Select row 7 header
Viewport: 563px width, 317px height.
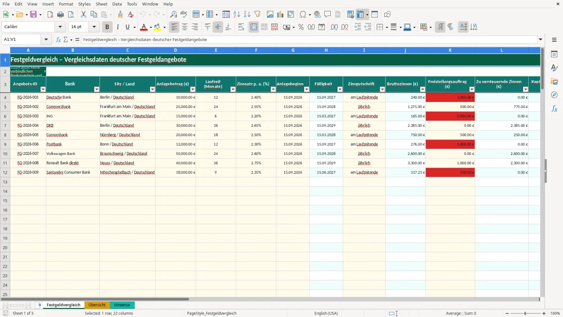(5, 125)
